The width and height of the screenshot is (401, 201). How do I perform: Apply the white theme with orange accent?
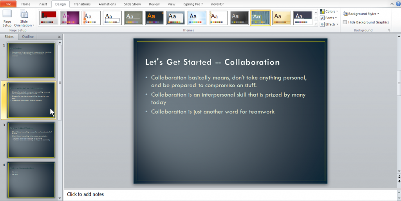[91, 18]
